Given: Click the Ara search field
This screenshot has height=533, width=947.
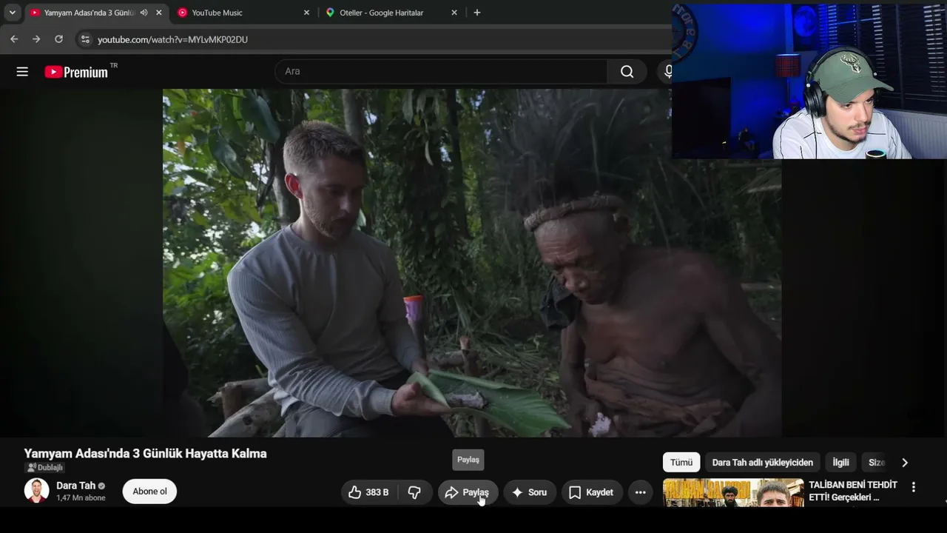Looking at the screenshot, I should coord(441,72).
